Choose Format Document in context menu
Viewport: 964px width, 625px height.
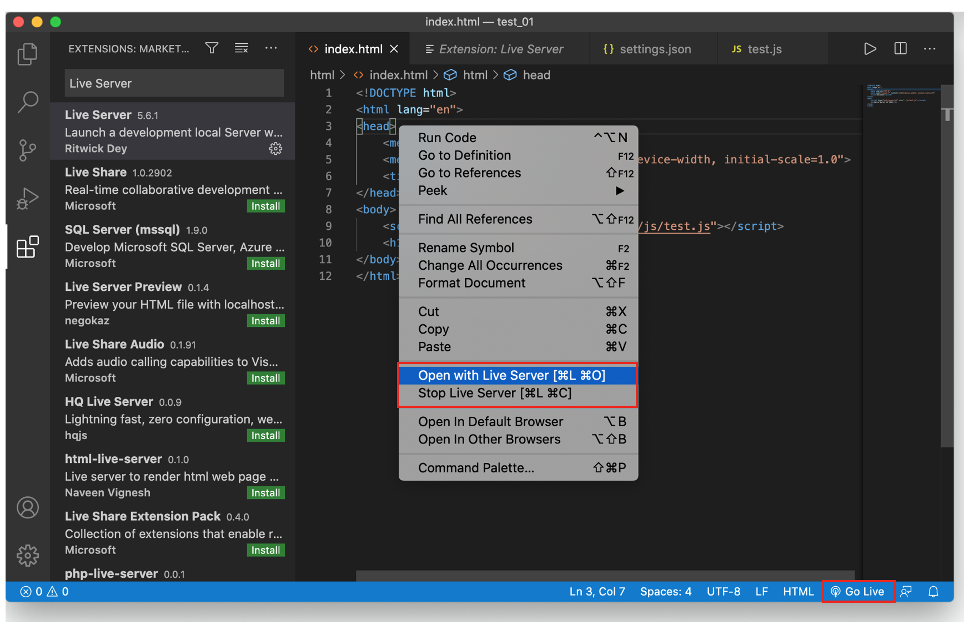click(518, 283)
